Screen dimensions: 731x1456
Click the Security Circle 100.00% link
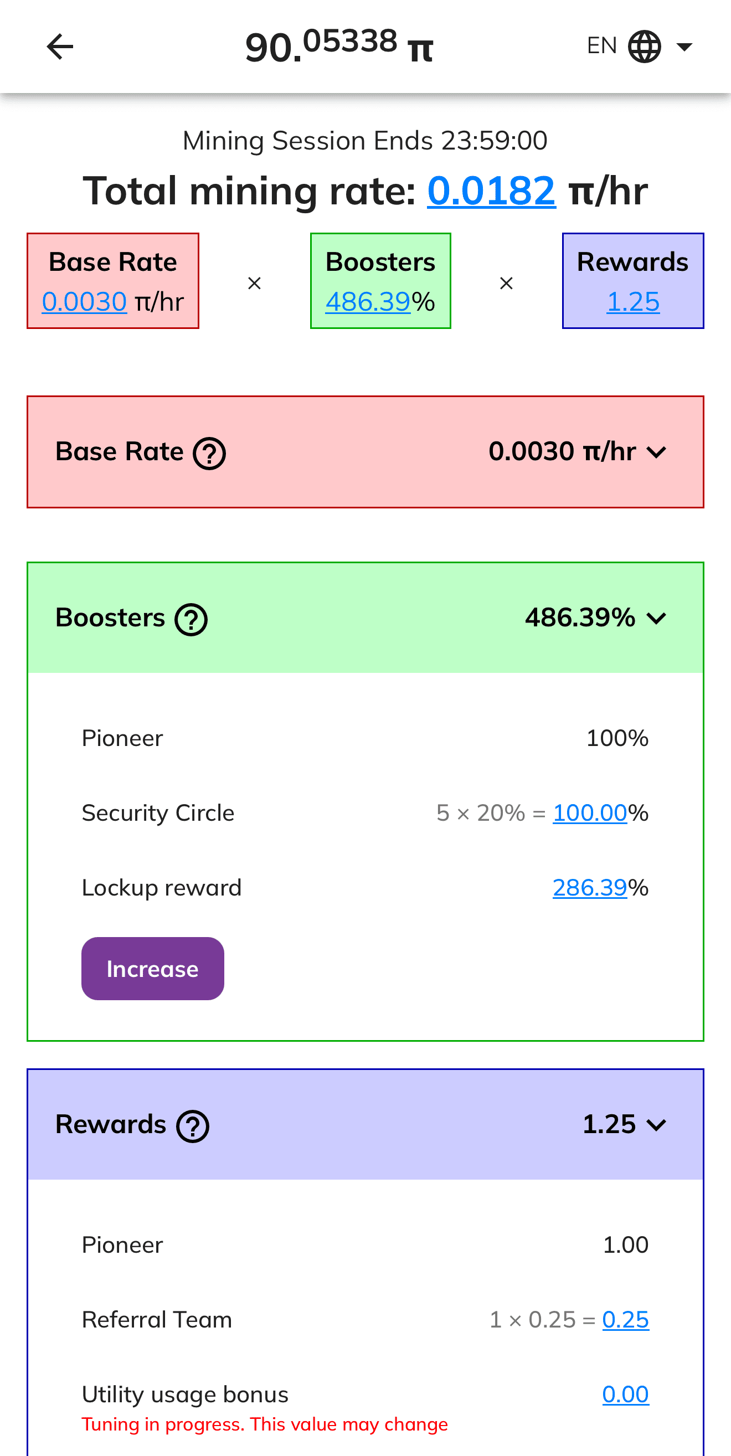tap(590, 813)
